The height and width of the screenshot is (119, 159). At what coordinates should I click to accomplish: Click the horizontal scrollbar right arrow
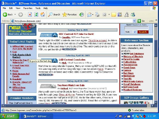[152, 106]
